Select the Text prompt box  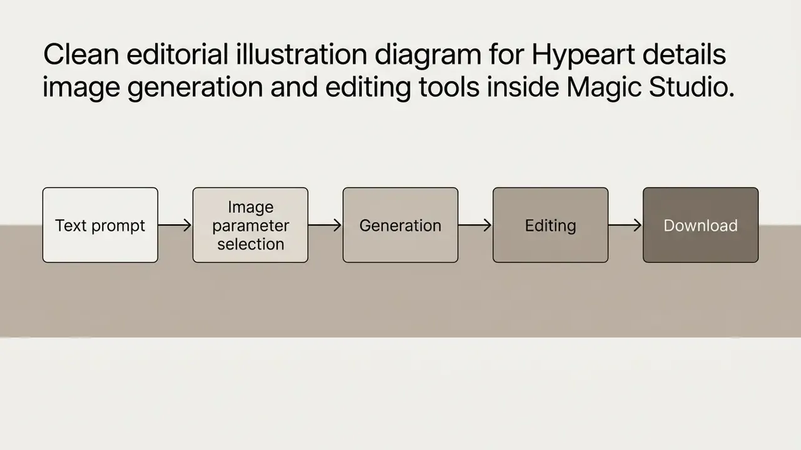point(100,225)
